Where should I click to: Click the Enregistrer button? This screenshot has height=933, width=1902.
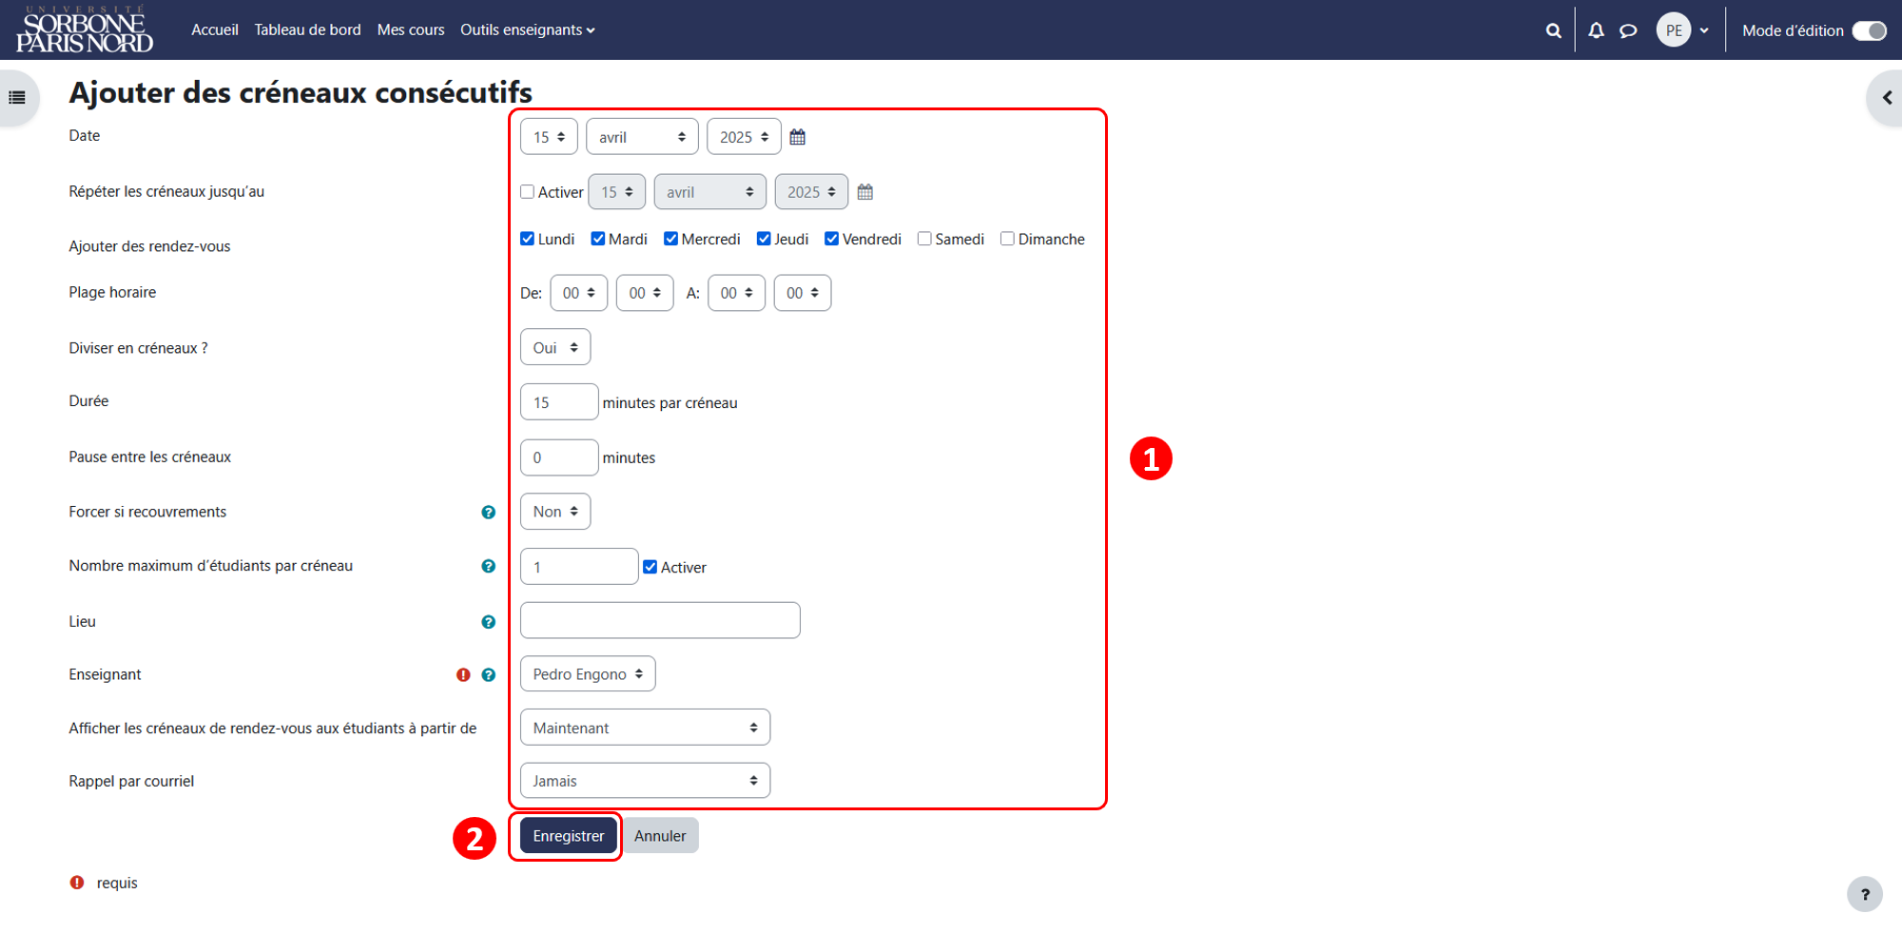pyautogui.click(x=569, y=836)
